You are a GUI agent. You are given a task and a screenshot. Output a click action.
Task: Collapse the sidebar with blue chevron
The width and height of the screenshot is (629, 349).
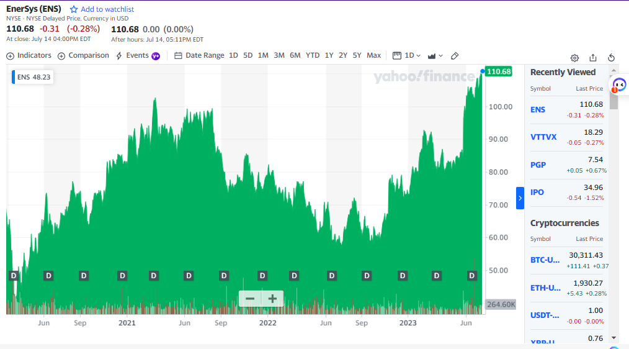click(x=520, y=198)
